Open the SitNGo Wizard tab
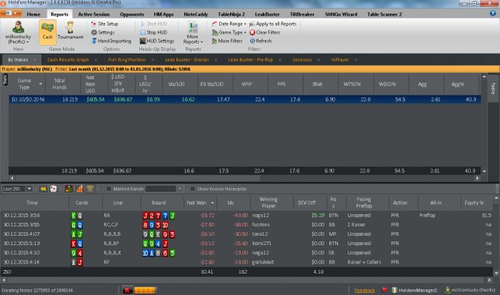This screenshot has height=295, width=500. coord(341,14)
